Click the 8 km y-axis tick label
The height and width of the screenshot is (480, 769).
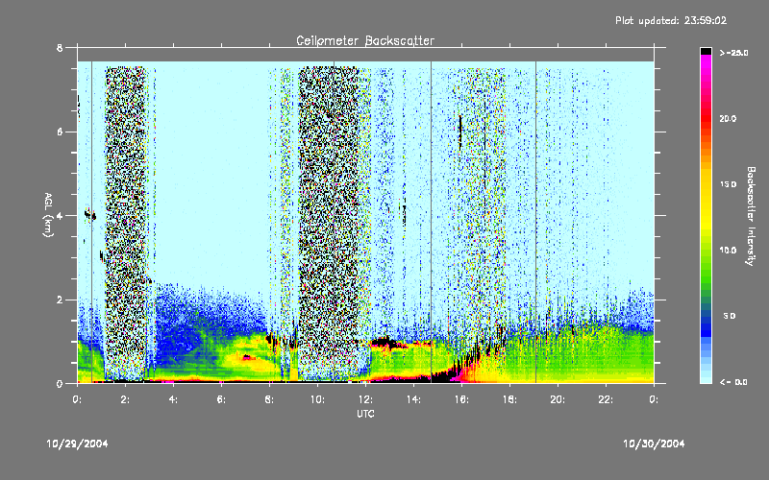pos(60,48)
